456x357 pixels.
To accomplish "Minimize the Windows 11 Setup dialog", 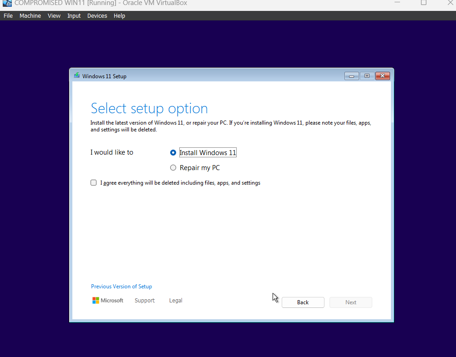I will pos(352,76).
